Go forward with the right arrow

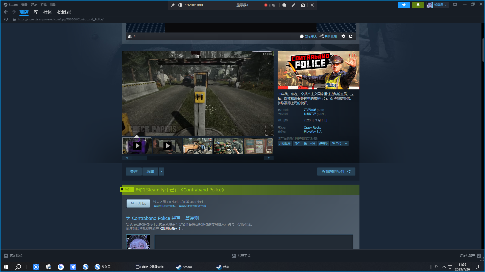(x=14, y=12)
